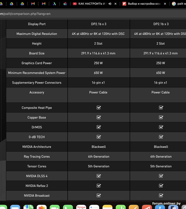Mute the YouTube tab's audio speaker icon
Image resolution: width=186 pixels, height=209 pixels.
coord(110,4)
